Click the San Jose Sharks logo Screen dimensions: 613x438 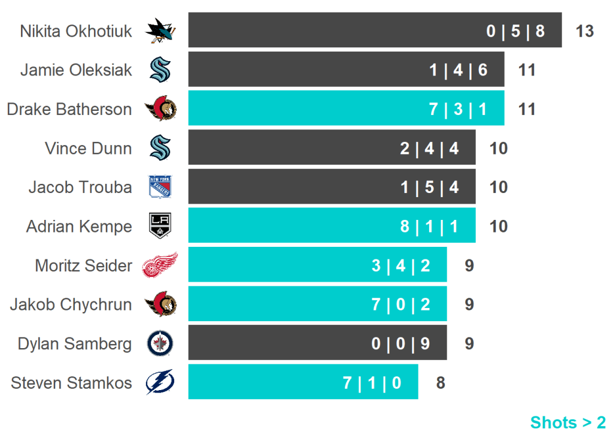160,31
